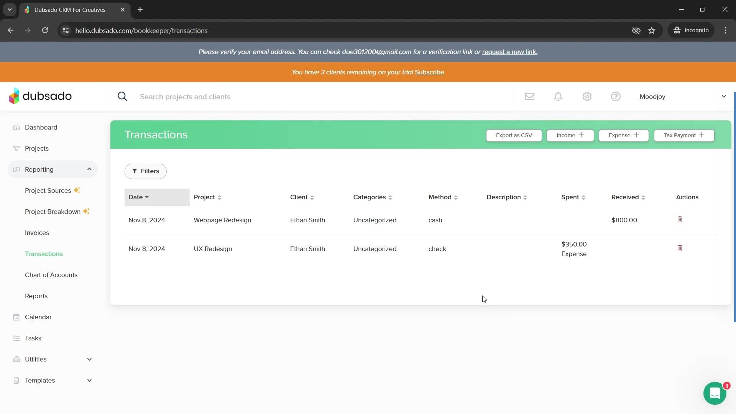Image resolution: width=736 pixels, height=414 pixels.
Task: Collapse the Reporting menu section
Action: click(x=89, y=169)
